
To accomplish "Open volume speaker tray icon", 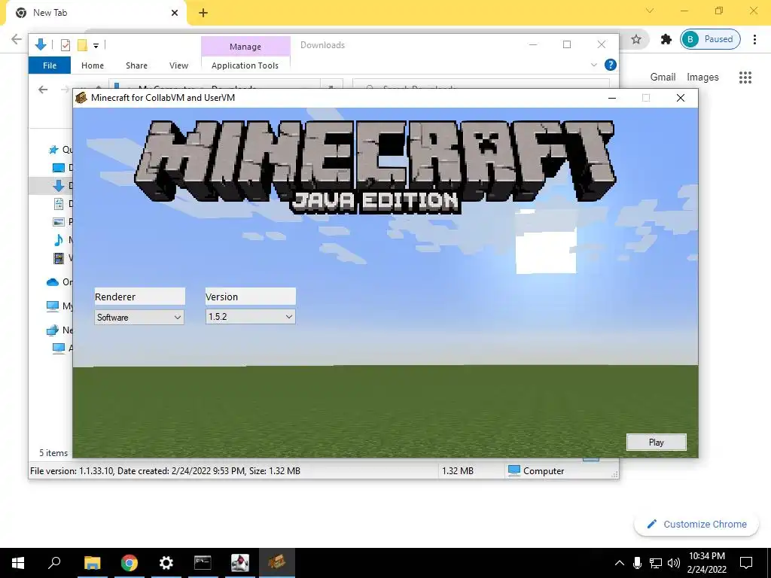I will 674,563.
